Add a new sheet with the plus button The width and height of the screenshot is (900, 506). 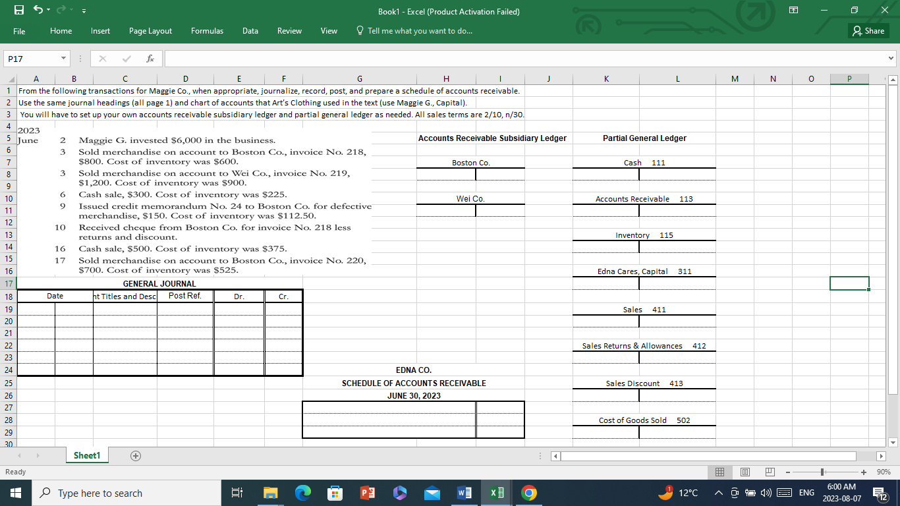(135, 455)
